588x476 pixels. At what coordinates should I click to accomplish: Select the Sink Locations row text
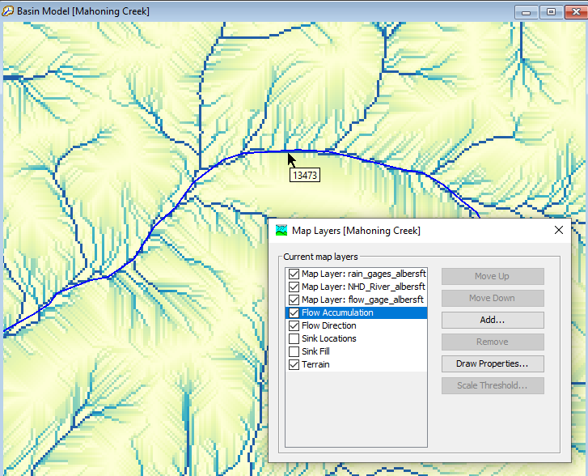pos(329,338)
